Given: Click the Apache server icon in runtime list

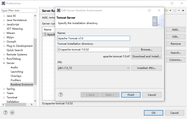Looking at the screenshot, I should pos(45,34).
